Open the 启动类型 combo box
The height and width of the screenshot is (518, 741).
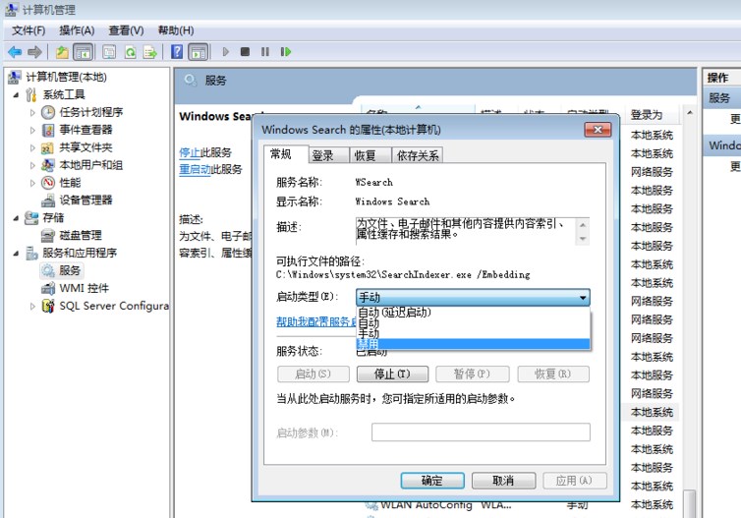pyautogui.click(x=473, y=297)
